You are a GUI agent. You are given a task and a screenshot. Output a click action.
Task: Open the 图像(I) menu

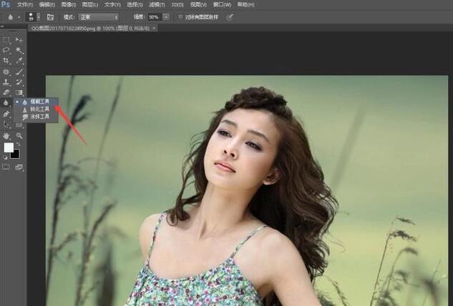pyautogui.click(x=68, y=5)
